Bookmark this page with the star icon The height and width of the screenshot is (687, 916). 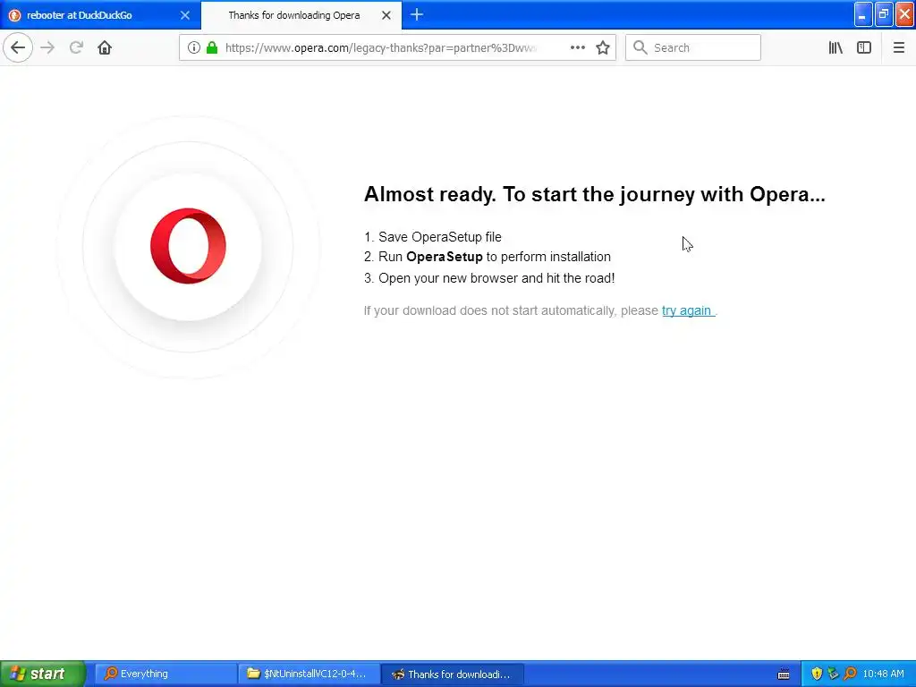point(603,48)
